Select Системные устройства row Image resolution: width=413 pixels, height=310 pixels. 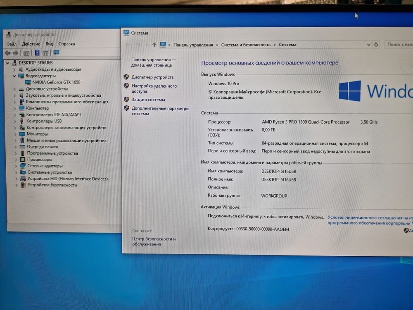click(x=50, y=172)
